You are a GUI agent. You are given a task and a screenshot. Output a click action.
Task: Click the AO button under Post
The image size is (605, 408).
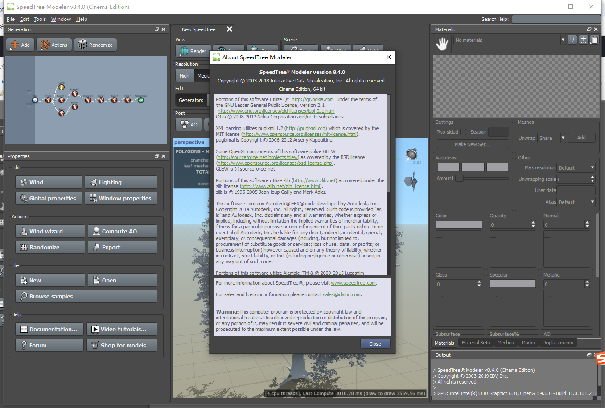pyautogui.click(x=189, y=125)
